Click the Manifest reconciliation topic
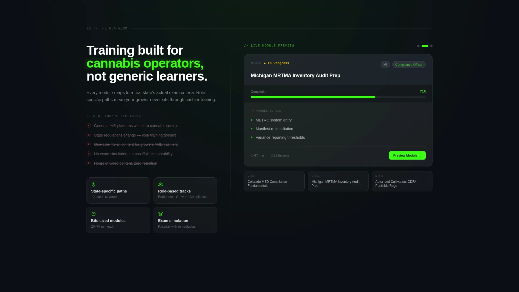Viewport: 519px width, 292px height. point(274,129)
